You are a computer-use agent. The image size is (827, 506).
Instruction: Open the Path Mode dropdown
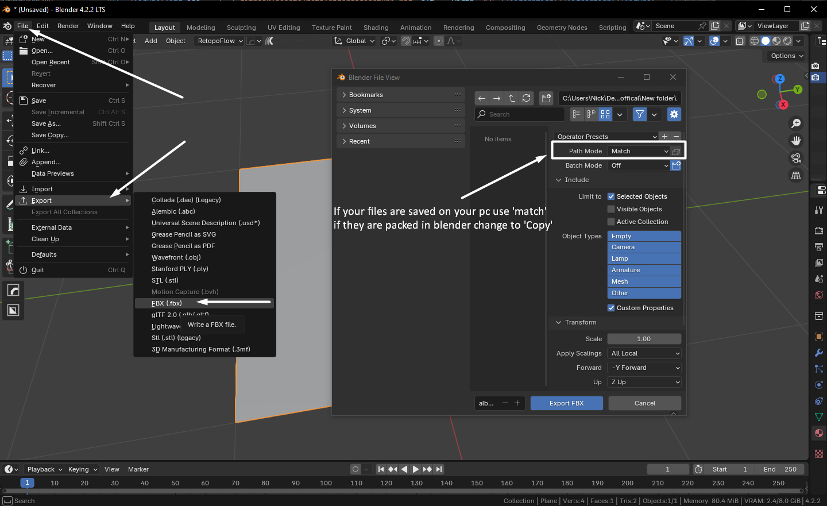[639, 151]
